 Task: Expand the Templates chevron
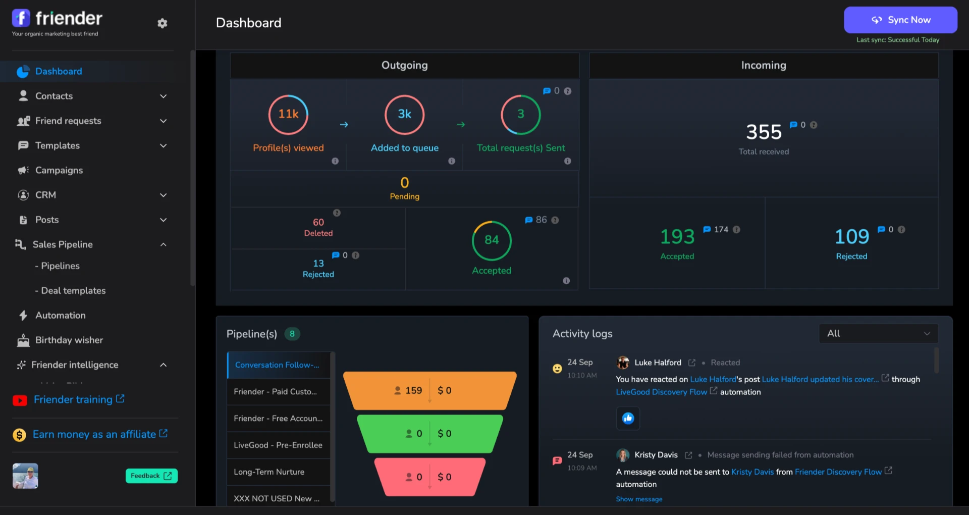click(163, 145)
